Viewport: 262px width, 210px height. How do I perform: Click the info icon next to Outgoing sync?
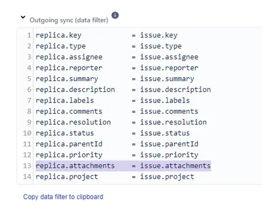[115, 16]
